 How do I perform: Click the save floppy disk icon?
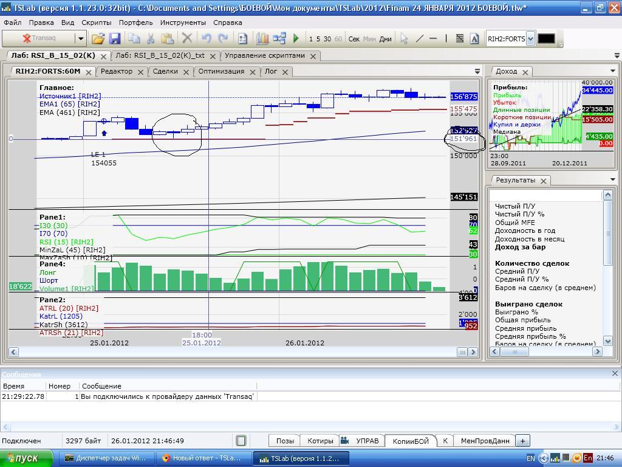(x=115, y=38)
